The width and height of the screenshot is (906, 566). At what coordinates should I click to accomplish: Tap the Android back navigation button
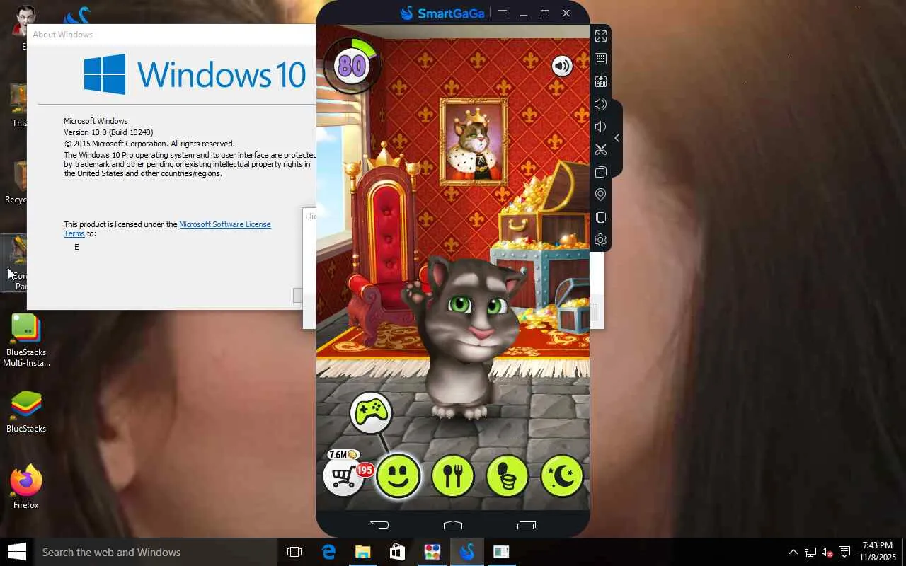tap(379, 525)
